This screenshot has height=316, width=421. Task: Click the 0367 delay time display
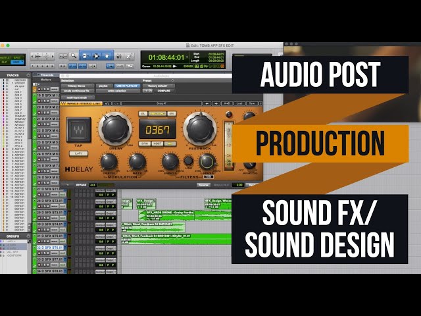(158, 130)
